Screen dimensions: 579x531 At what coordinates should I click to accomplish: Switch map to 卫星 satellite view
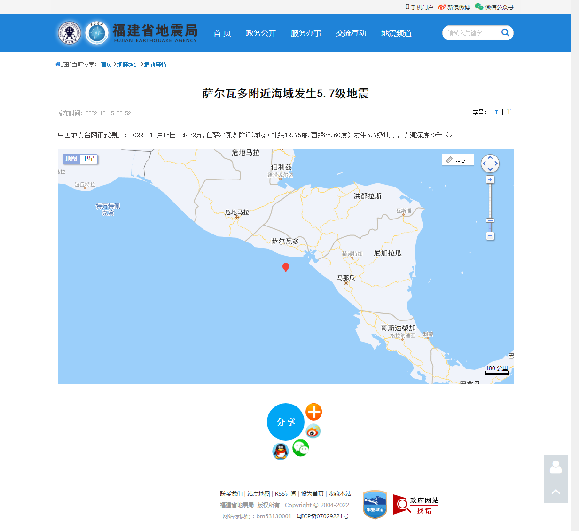tap(89, 159)
